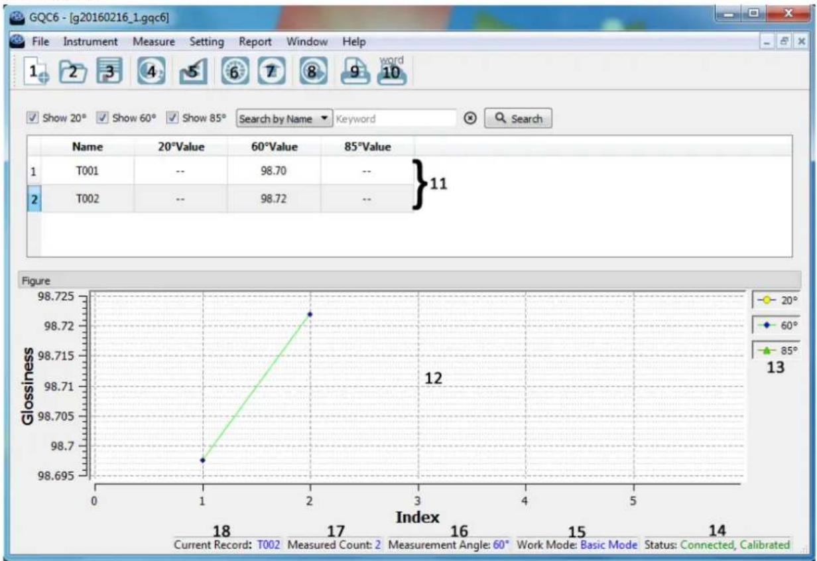Click the Measured Count status entry
This screenshot has height=561, width=817.
[x=335, y=544]
